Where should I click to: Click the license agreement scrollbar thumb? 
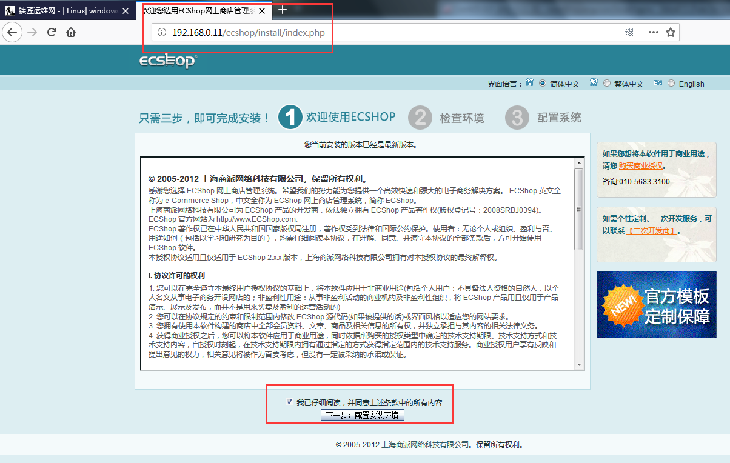579,210
